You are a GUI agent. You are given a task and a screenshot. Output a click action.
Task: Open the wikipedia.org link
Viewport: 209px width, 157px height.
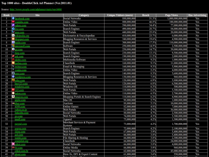tap(22, 36)
